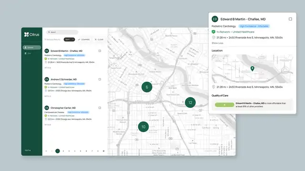
Task: Open the Sort dropdown
Action: (x=69, y=39)
